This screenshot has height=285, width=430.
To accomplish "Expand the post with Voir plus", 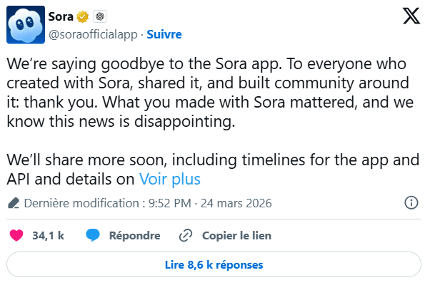I will 169,179.
